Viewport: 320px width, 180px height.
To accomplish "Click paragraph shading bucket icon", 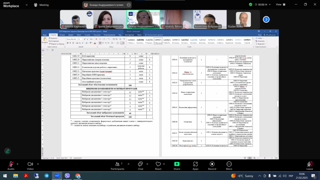I will (117, 43).
